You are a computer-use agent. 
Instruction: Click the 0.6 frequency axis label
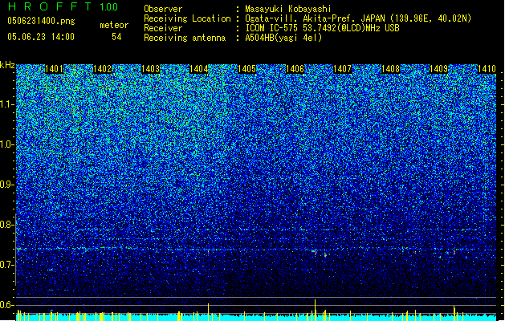7,305
